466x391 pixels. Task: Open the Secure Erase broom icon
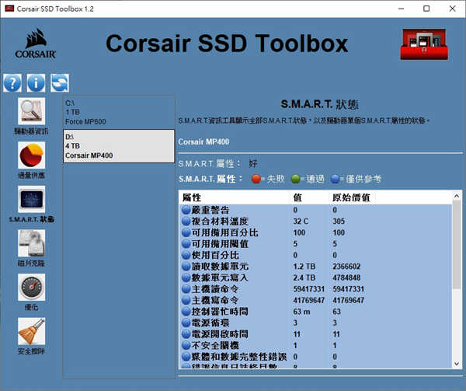point(32,331)
